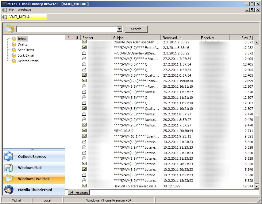The image size is (262, 204).
Task: Open the search box dropdown arrow
Action: point(119,29)
